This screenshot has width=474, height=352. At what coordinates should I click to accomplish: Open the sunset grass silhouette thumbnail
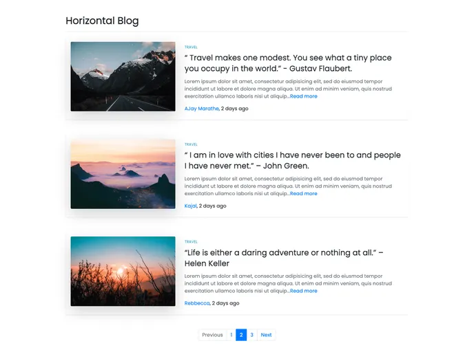point(123,271)
